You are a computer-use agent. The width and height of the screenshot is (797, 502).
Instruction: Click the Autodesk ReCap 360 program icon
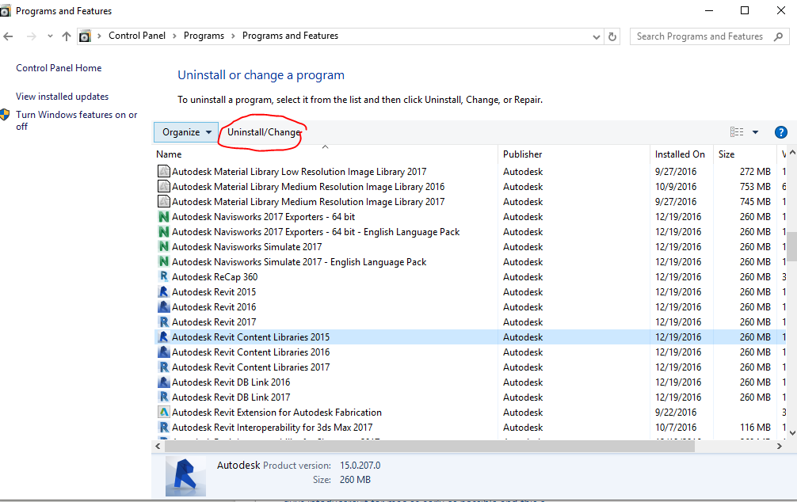pos(163,276)
